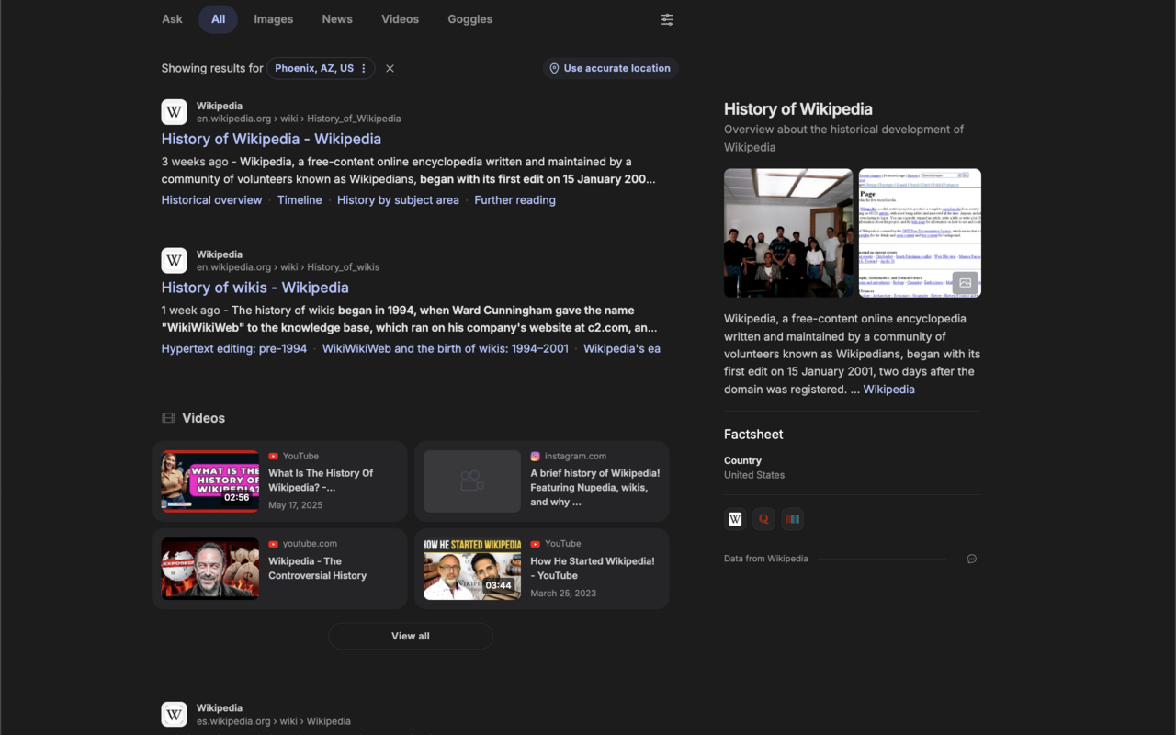
Task: Click the Wikipedia favicon of History of wikis result
Action: [174, 261]
